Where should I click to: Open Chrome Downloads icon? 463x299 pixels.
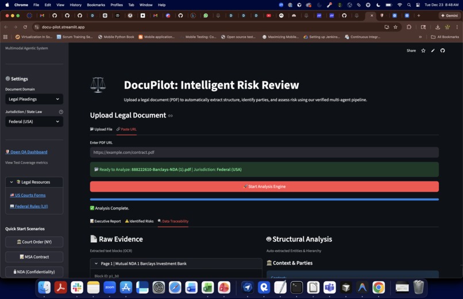pyautogui.click(x=438, y=27)
